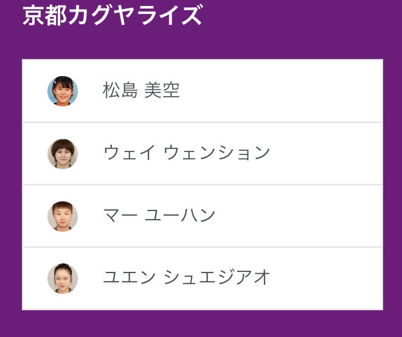This screenshot has height=337, width=402.
Task: Click the surname 松島 in the list
Action: [118, 91]
